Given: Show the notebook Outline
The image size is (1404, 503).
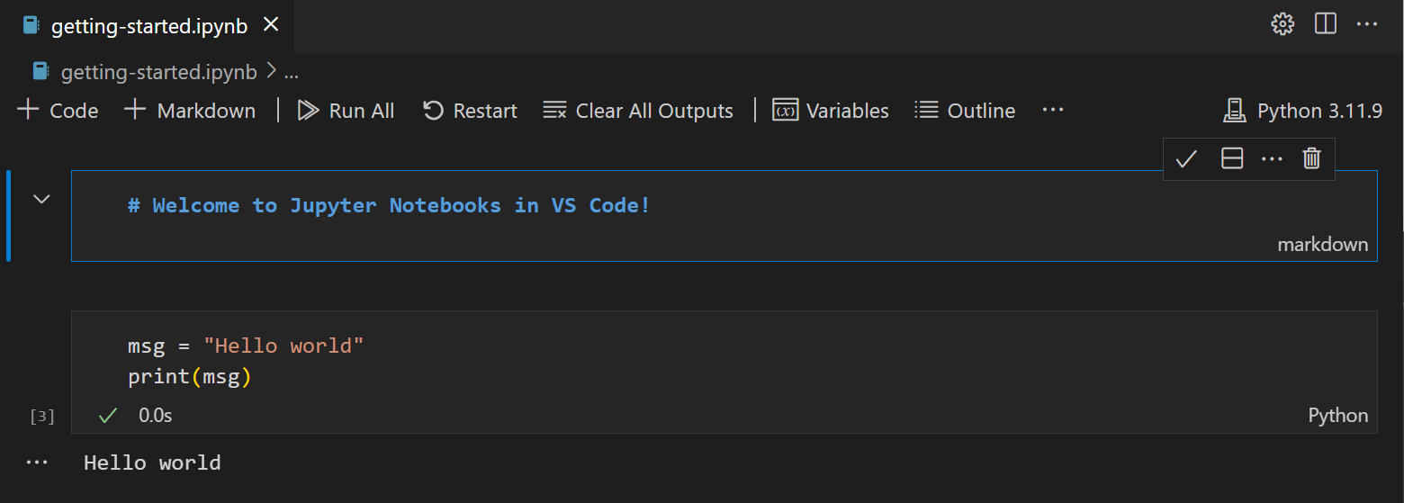Looking at the screenshot, I should (965, 111).
